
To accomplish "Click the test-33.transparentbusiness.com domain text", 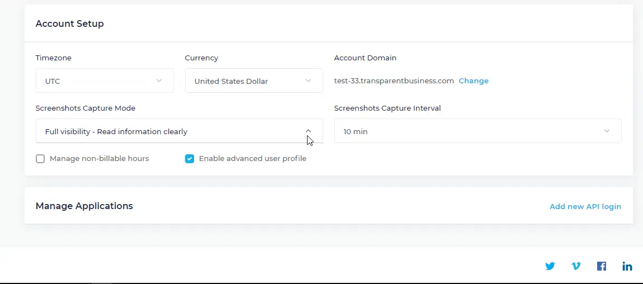I will coord(394,81).
